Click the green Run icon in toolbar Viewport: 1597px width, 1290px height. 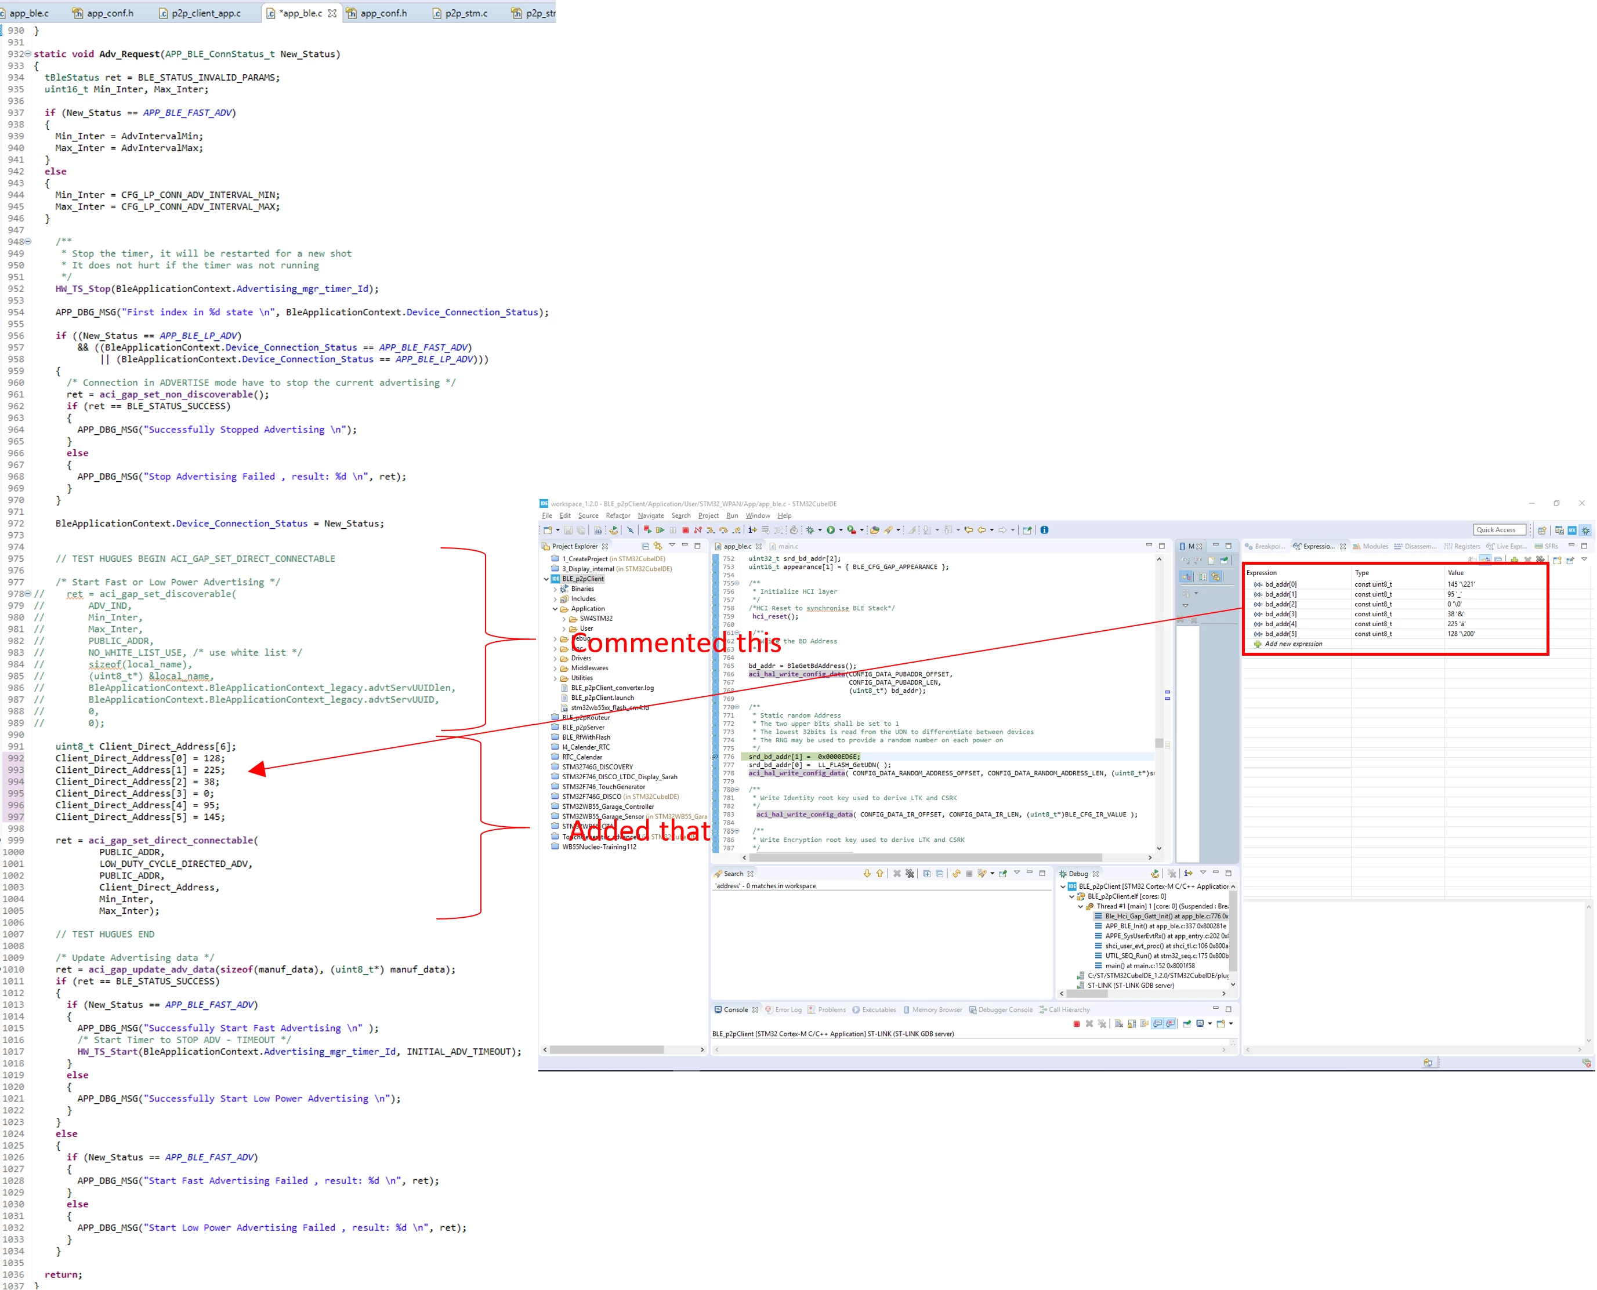click(831, 530)
